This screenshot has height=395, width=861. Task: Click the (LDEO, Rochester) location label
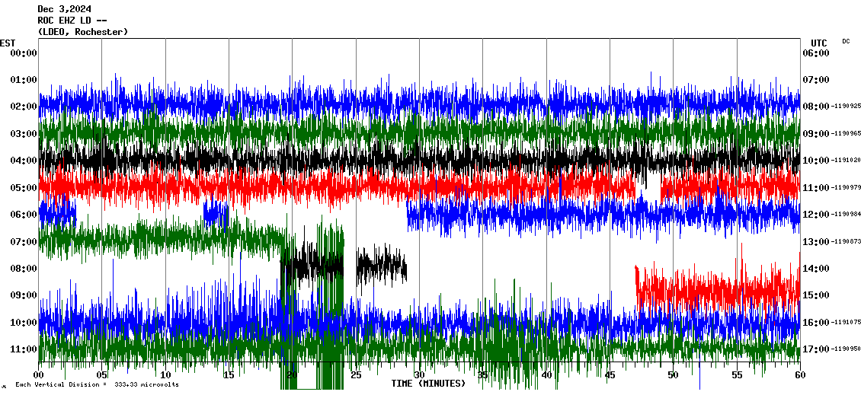(82, 32)
